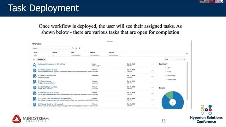226x127 pixels.
Task: Open the Source filter None Selected
Action: pyautogui.click(x=114, y=55)
